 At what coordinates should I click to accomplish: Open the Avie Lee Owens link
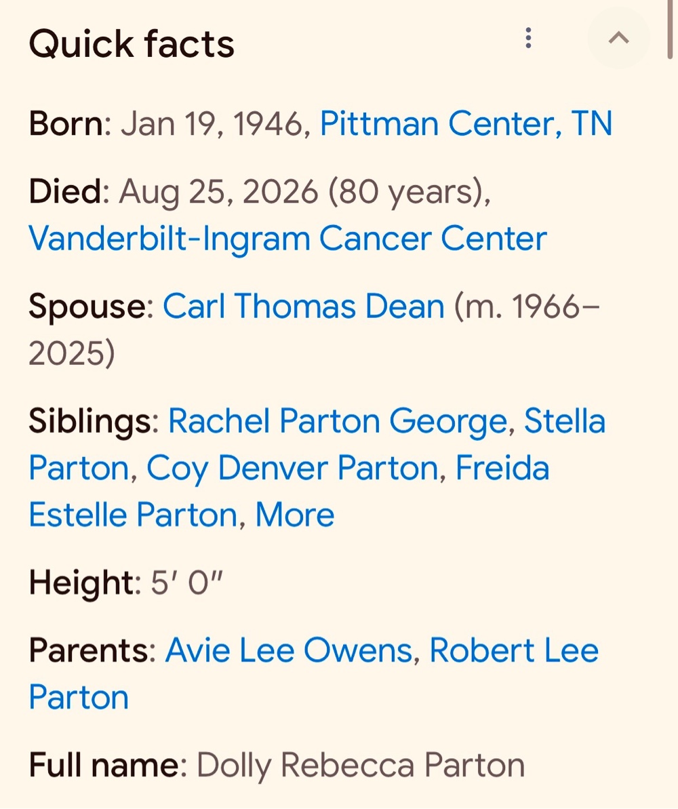pyautogui.click(x=289, y=650)
